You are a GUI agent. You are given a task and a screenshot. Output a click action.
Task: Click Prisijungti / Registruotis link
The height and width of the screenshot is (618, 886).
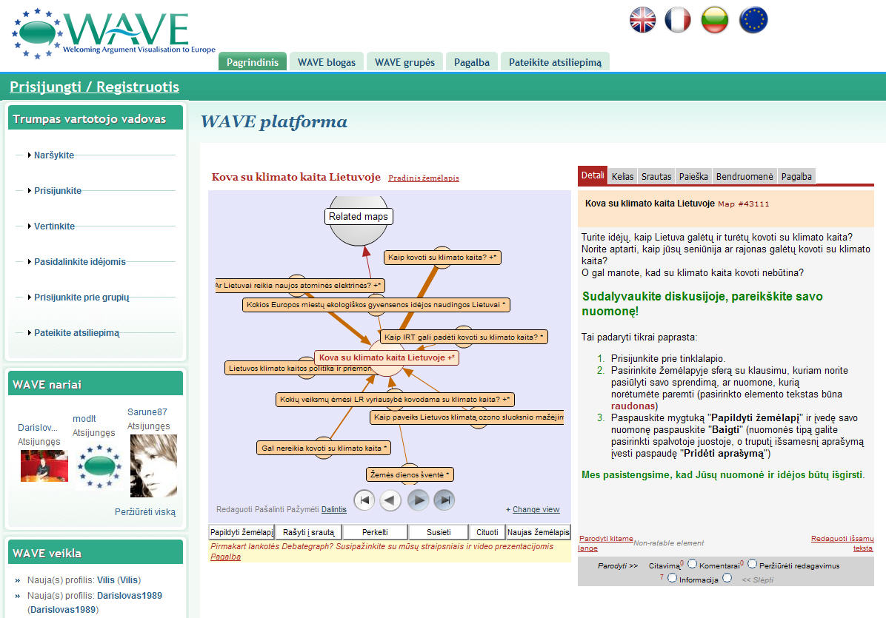(x=94, y=87)
